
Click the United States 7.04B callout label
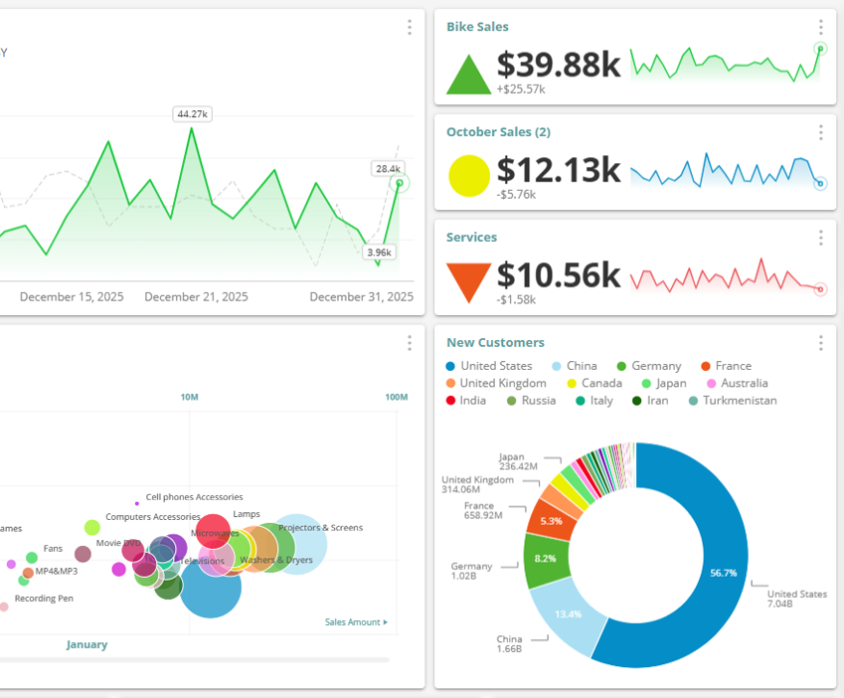(796, 599)
